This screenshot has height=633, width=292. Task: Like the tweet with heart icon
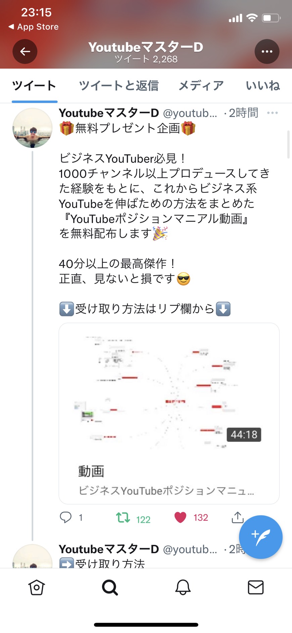coord(180,517)
